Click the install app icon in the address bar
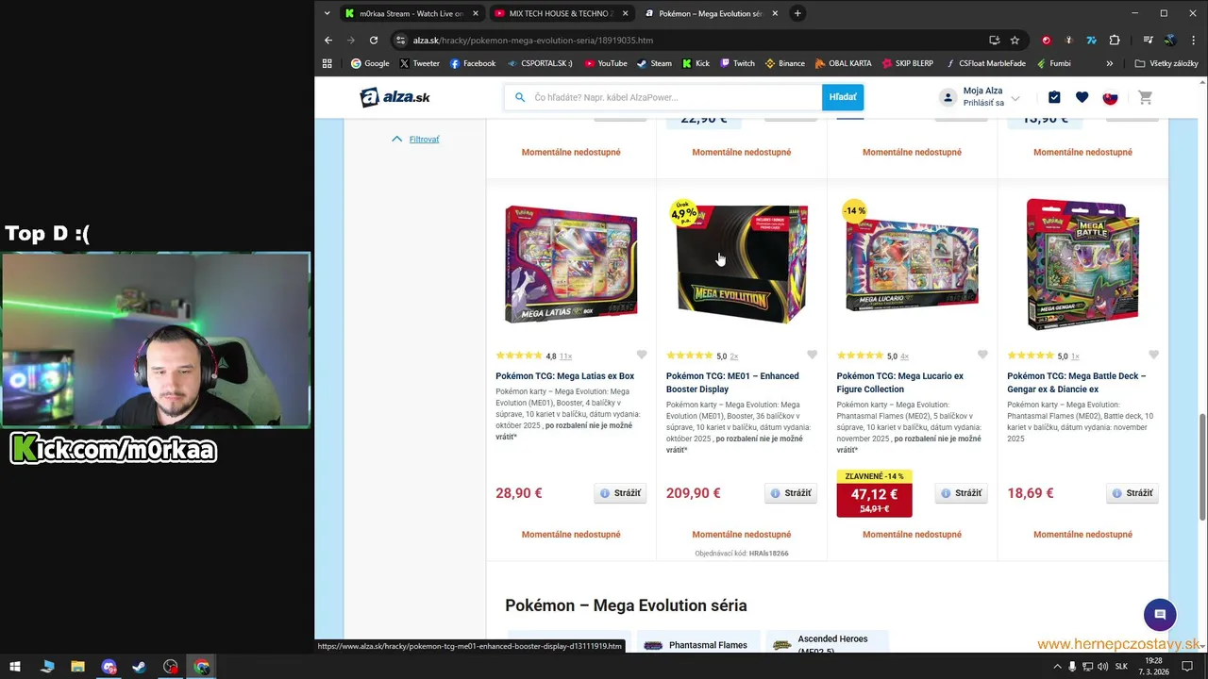 (x=994, y=41)
